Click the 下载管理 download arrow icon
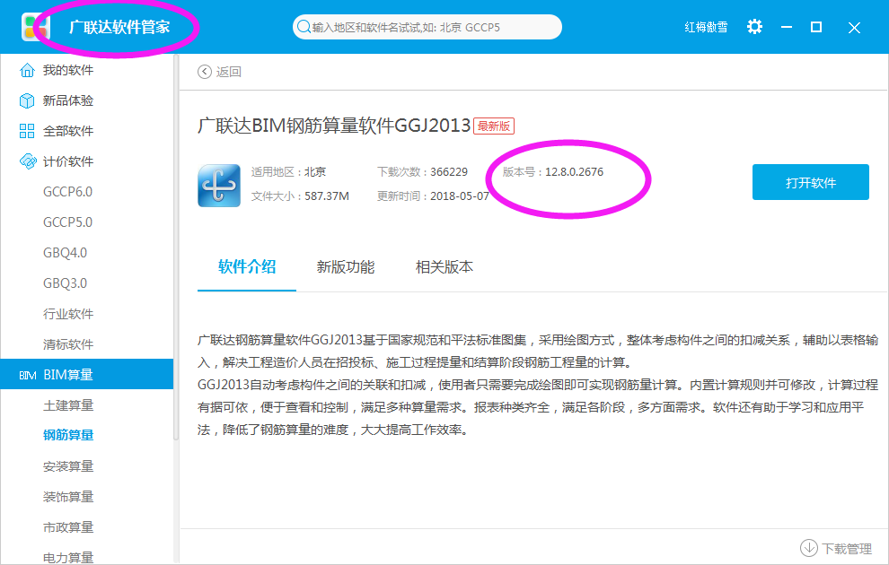This screenshot has height=565, width=889. [x=808, y=548]
